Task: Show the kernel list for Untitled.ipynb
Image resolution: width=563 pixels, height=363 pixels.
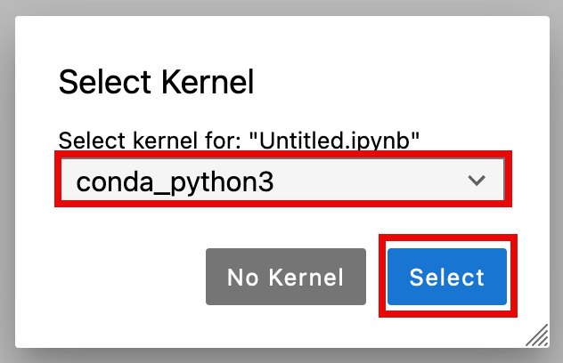Action: tap(281, 181)
